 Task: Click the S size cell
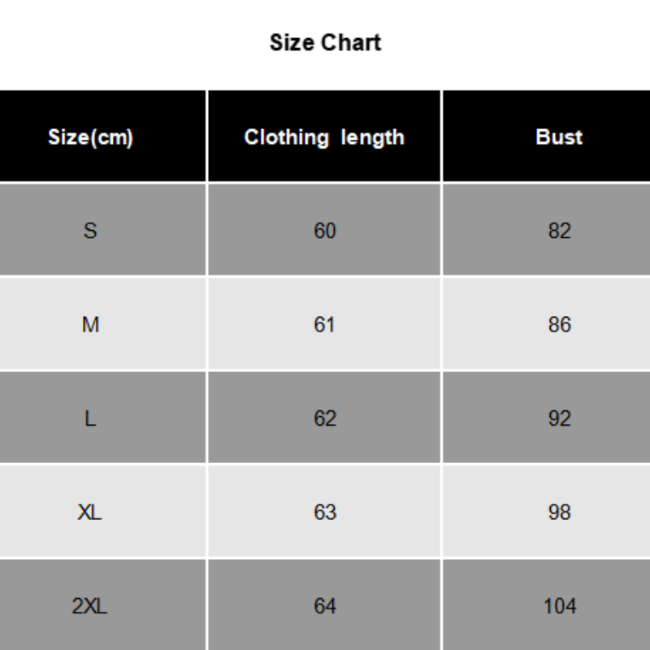[x=90, y=231]
